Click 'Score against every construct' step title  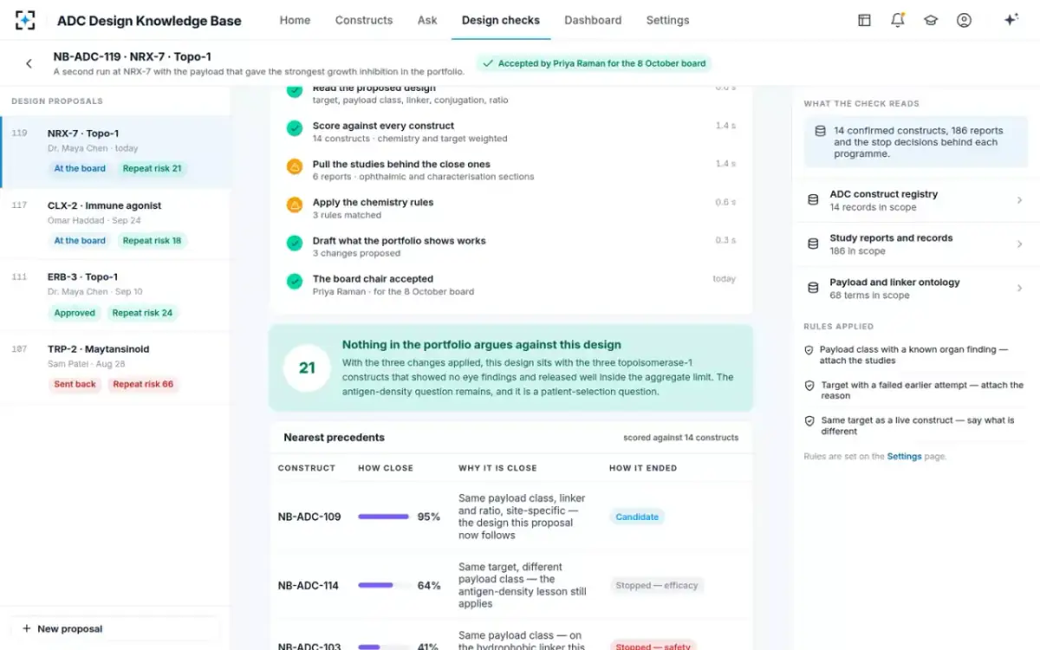[x=383, y=126]
